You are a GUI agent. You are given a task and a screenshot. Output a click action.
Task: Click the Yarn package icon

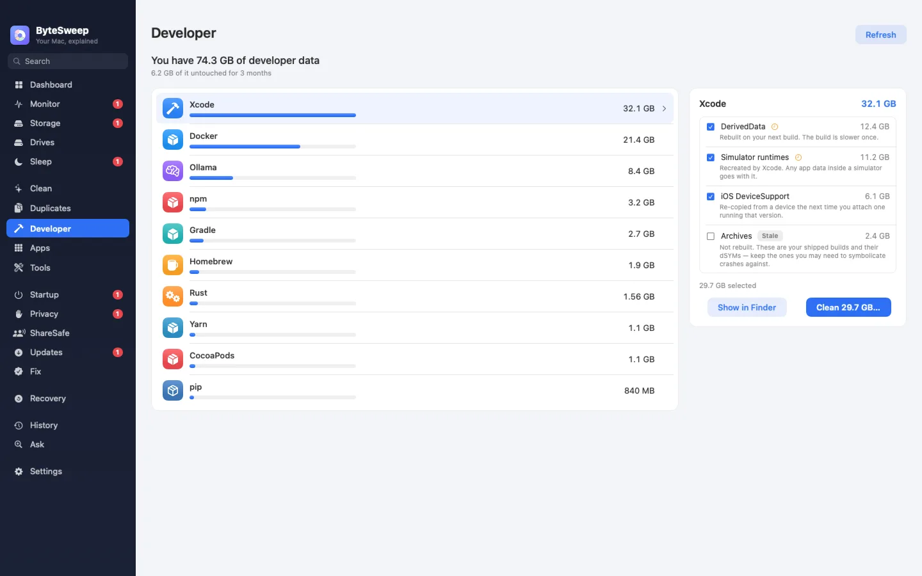point(173,328)
